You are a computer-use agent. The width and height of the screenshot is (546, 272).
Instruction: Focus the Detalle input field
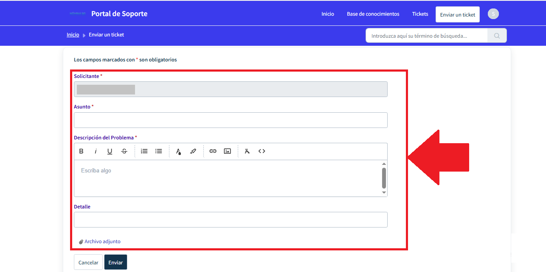coord(231,219)
